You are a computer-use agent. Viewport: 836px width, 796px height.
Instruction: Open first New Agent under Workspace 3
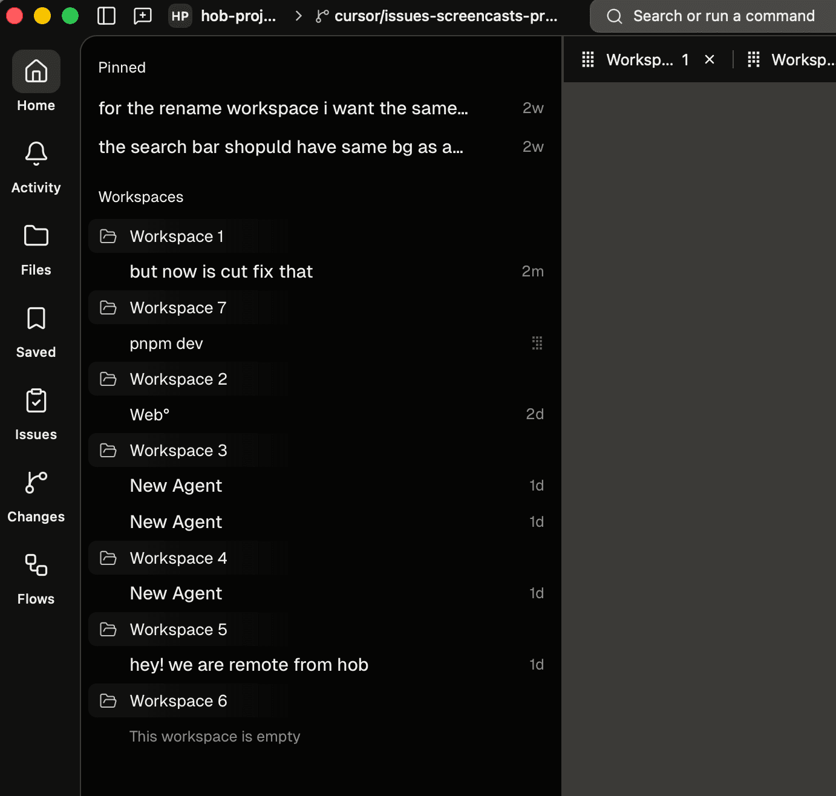(321, 486)
